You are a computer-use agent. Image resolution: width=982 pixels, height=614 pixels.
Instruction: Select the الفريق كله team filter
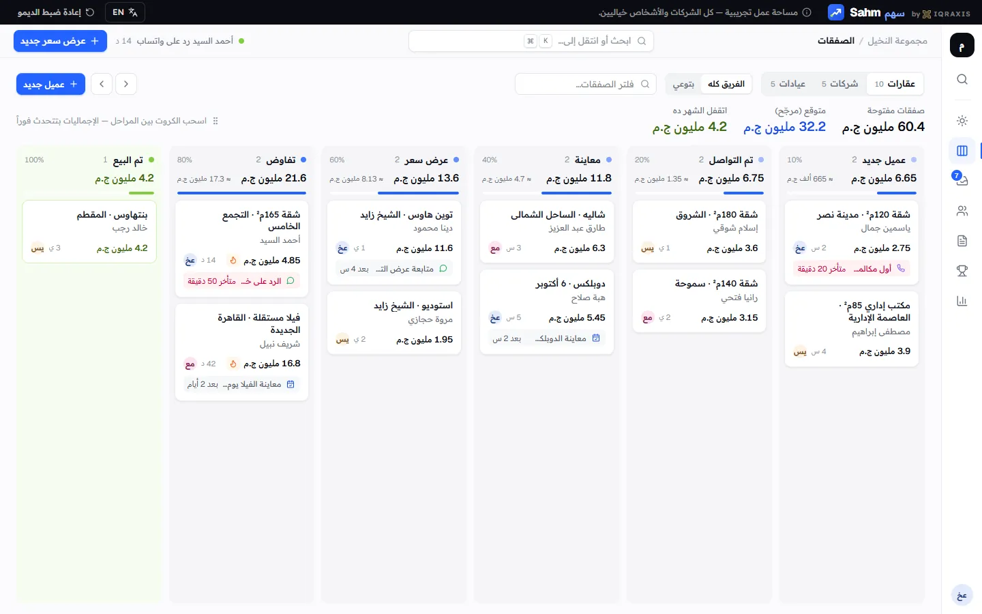(x=726, y=84)
